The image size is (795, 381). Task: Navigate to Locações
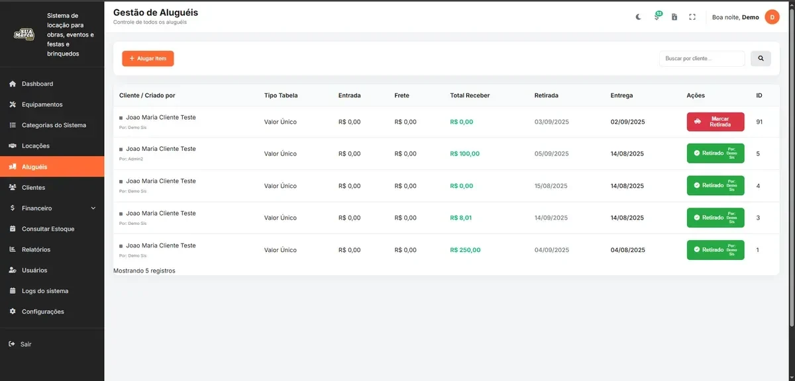click(52, 146)
